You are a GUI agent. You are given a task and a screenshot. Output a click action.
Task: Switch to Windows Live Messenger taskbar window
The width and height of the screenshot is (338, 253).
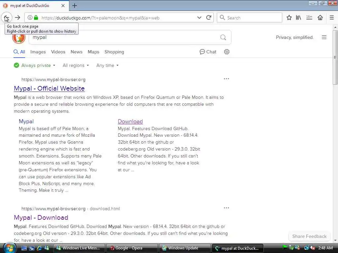[79, 248]
